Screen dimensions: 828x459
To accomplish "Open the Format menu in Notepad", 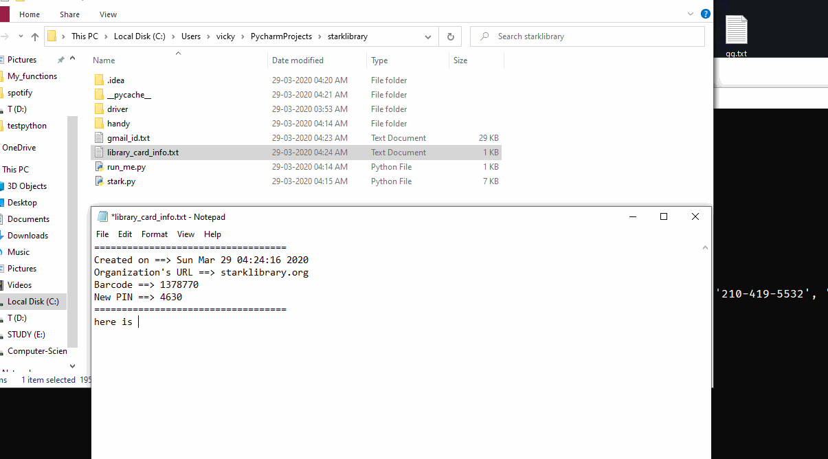I will (155, 234).
